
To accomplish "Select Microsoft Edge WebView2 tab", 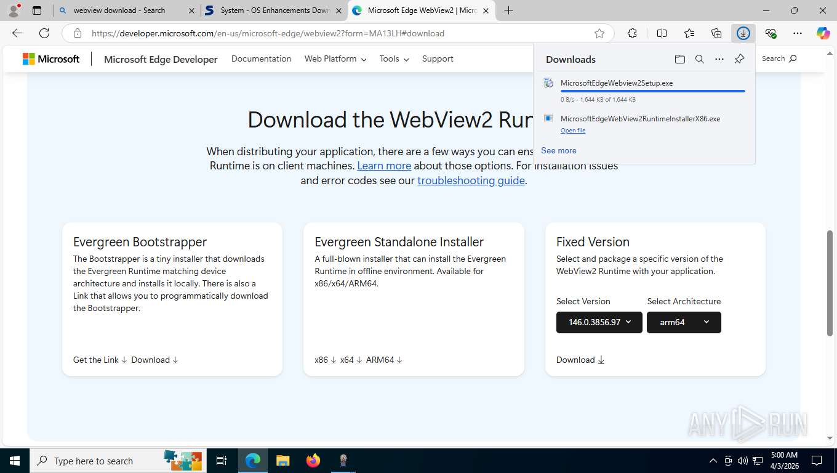I will (422, 10).
